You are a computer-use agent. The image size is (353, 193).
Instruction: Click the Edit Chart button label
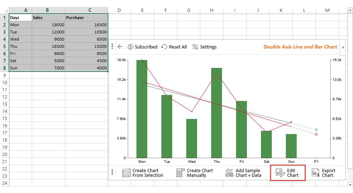pos(293,173)
